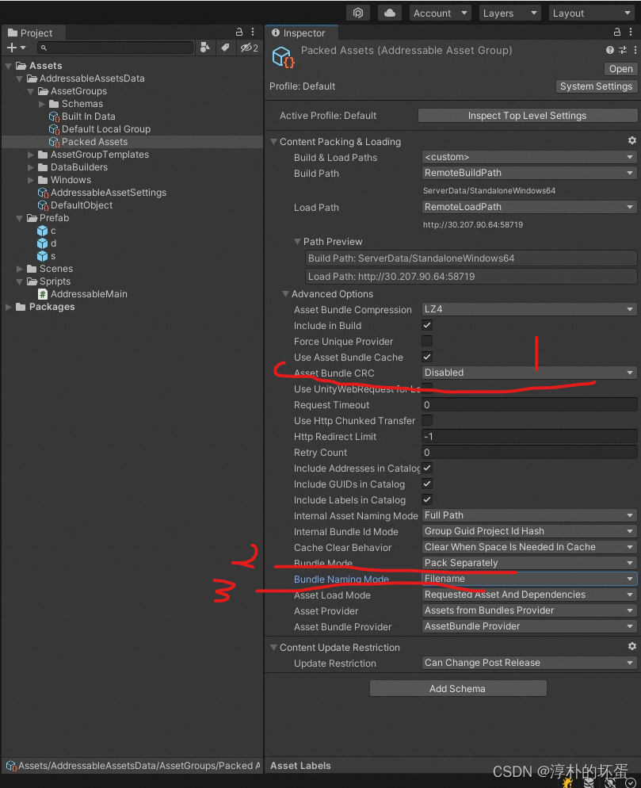The width and height of the screenshot is (641, 788).
Task: Open the Collab history icon in top bar
Action: 357,13
